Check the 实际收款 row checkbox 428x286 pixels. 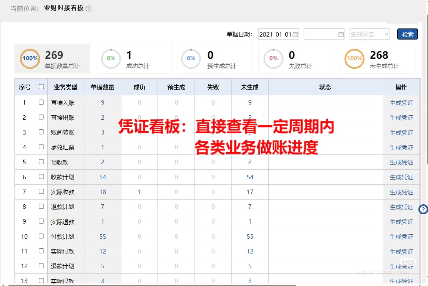click(x=41, y=191)
